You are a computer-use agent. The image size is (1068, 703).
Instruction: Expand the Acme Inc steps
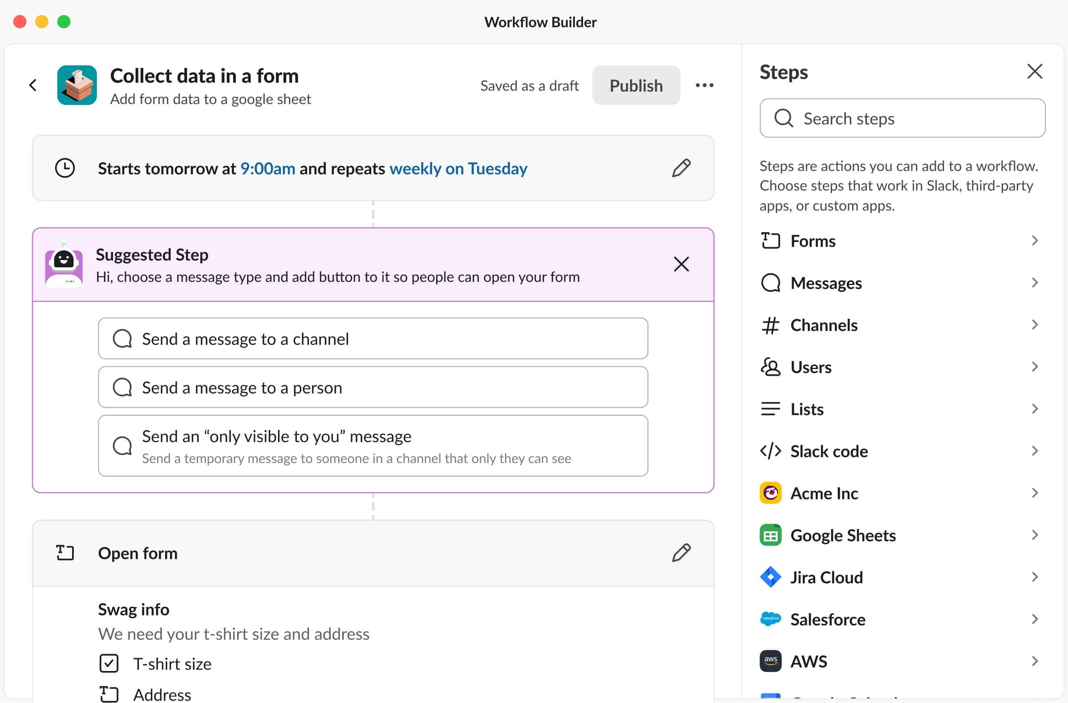1034,493
